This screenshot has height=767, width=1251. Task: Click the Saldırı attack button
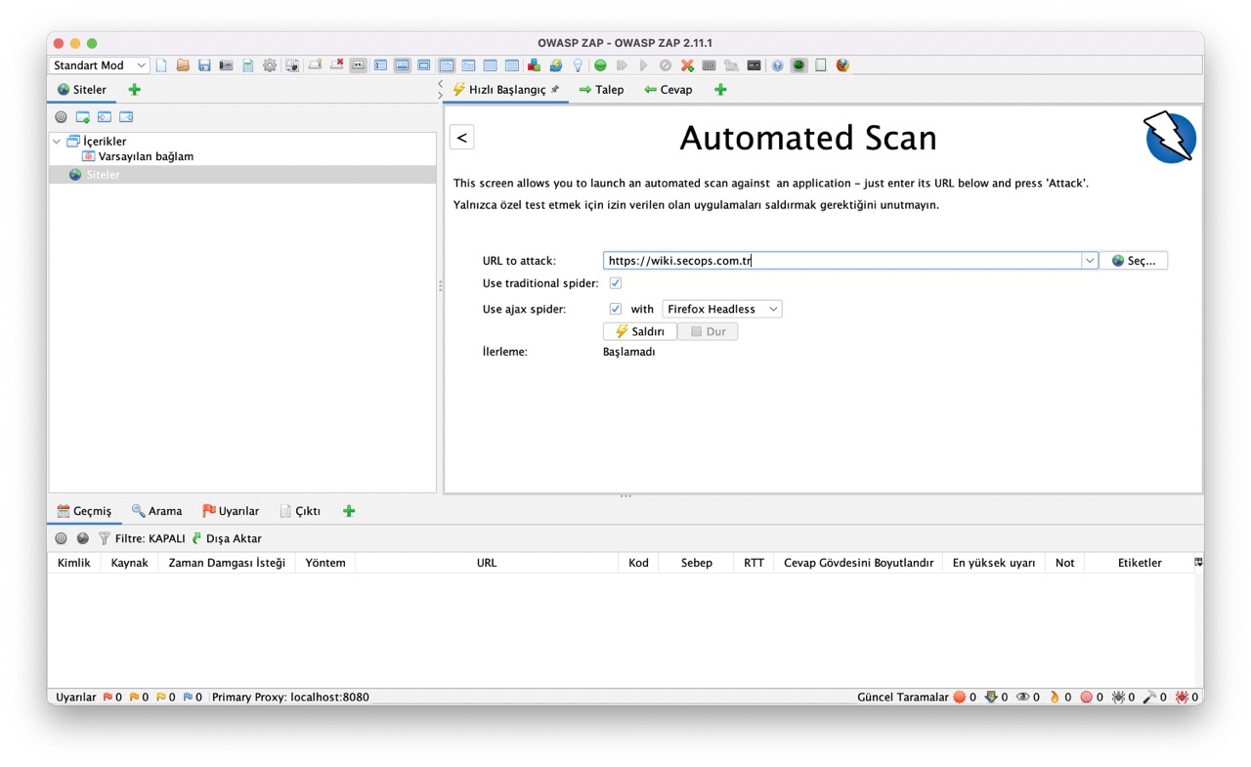click(x=640, y=331)
